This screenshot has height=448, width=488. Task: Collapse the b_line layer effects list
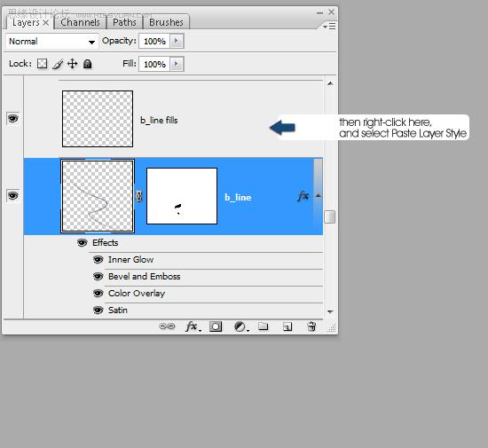(x=318, y=196)
